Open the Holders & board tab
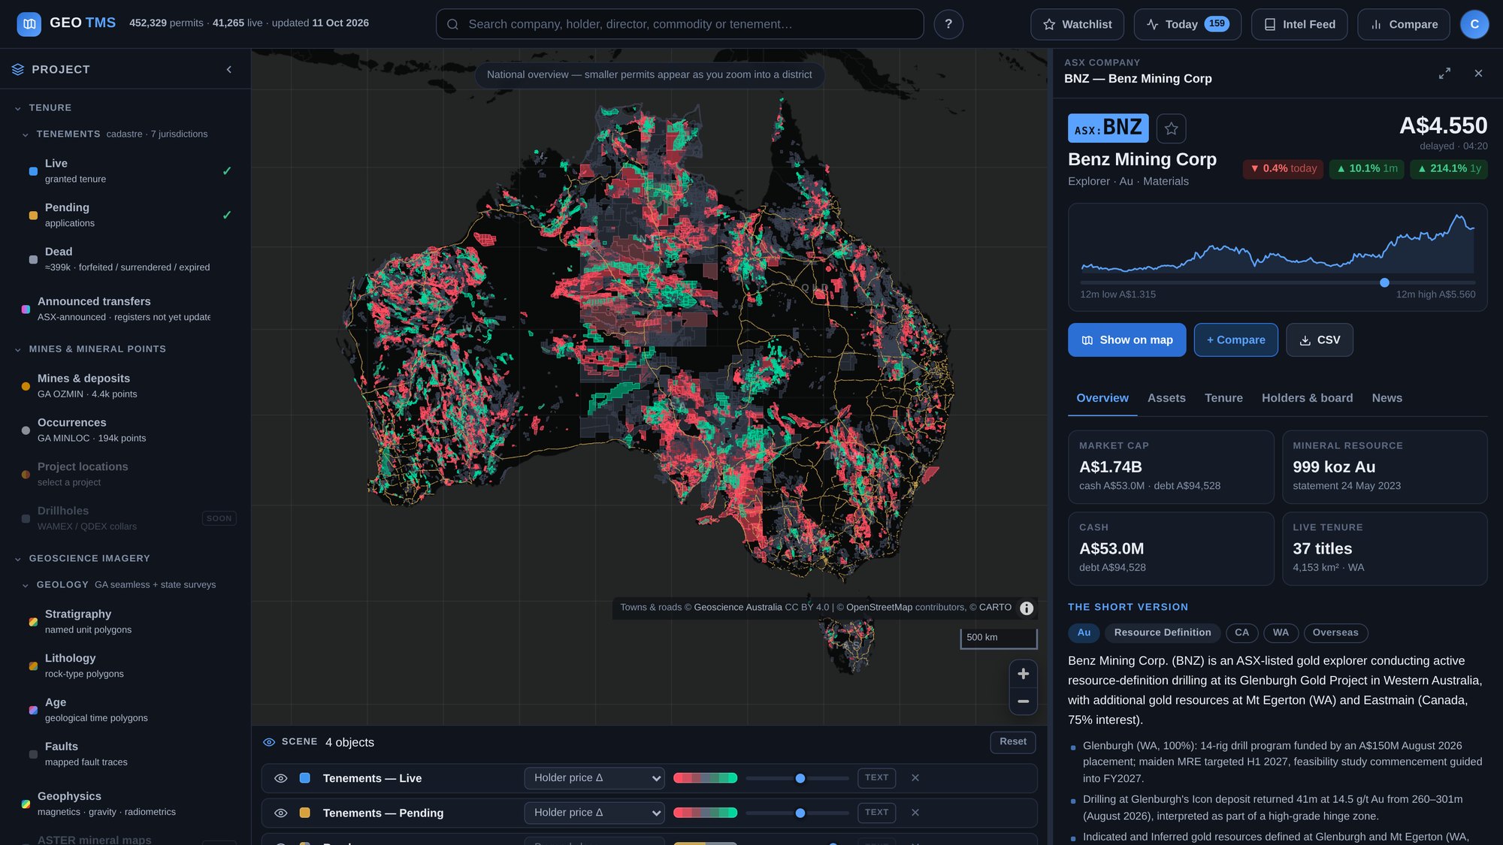Screen dimensions: 1503x845 1307,398
